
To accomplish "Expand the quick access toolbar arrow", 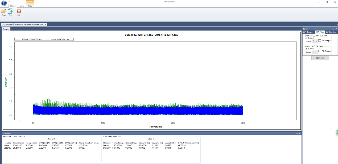I will [9, 2].
